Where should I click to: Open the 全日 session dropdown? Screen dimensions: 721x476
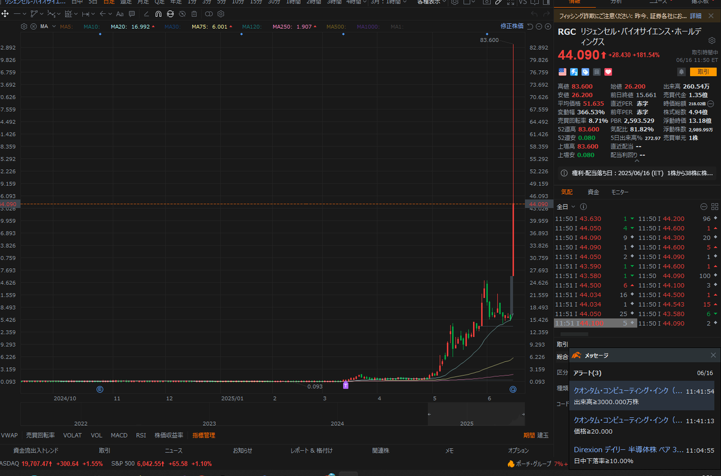566,207
